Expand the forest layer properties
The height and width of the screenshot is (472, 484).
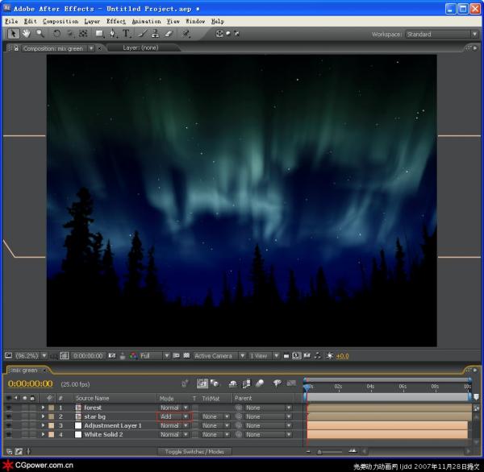[43, 408]
